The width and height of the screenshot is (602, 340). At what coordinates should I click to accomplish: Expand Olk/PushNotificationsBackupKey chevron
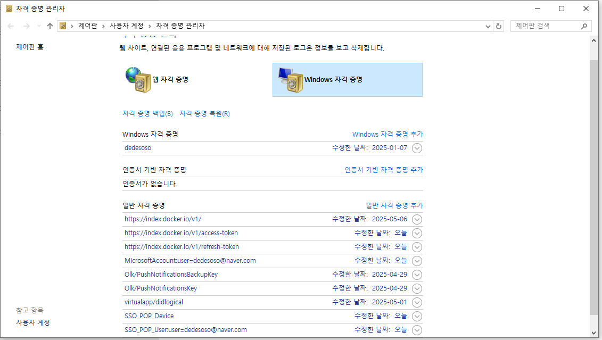tap(417, 275)
